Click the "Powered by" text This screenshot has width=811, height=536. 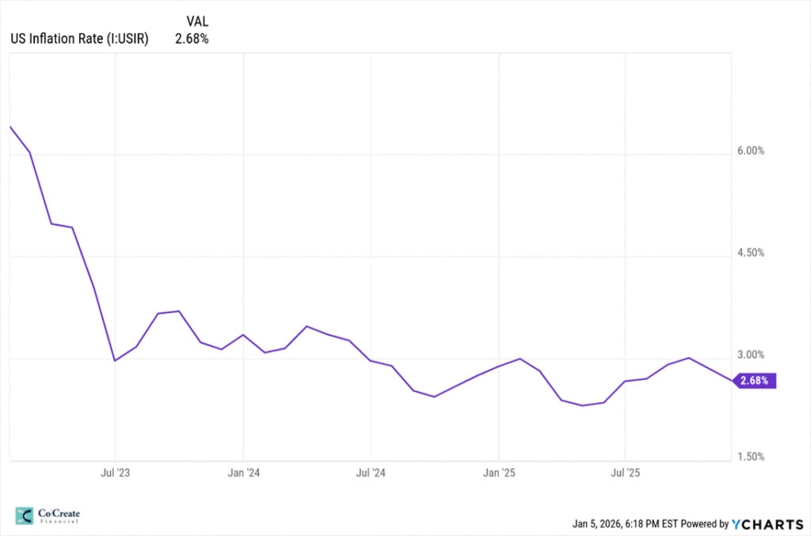coord(704,523)
